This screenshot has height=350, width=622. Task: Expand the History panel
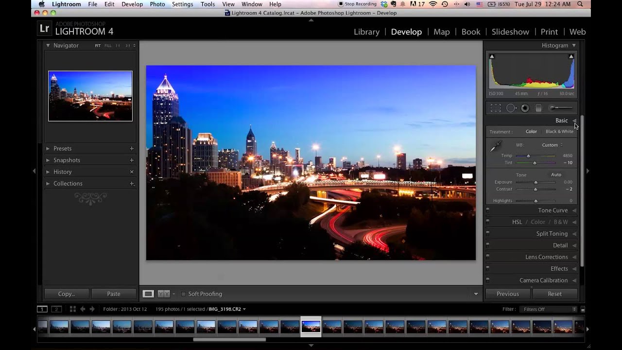click(48, 172)
